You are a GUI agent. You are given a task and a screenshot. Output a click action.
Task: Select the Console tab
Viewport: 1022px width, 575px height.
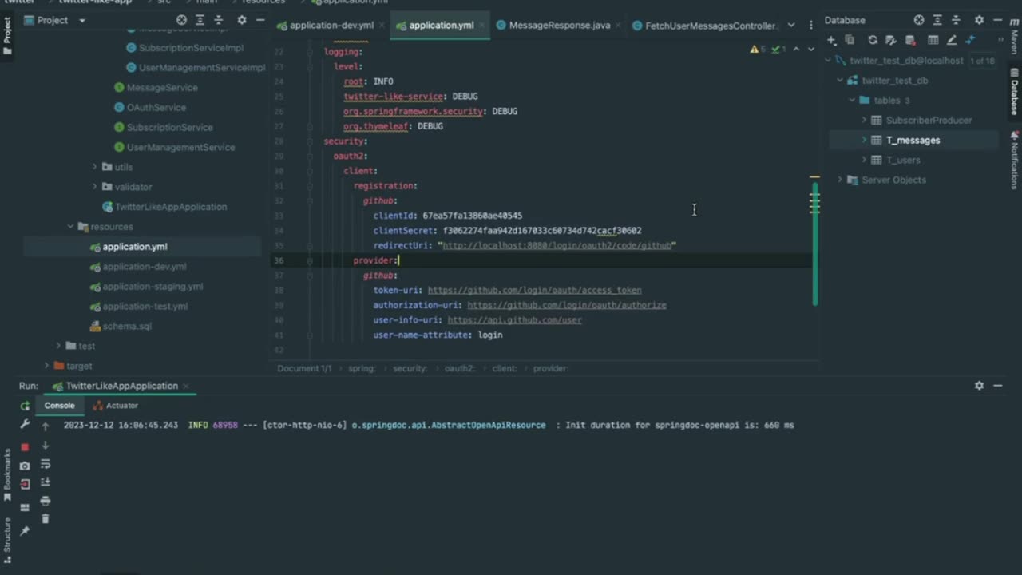point(59,406)
